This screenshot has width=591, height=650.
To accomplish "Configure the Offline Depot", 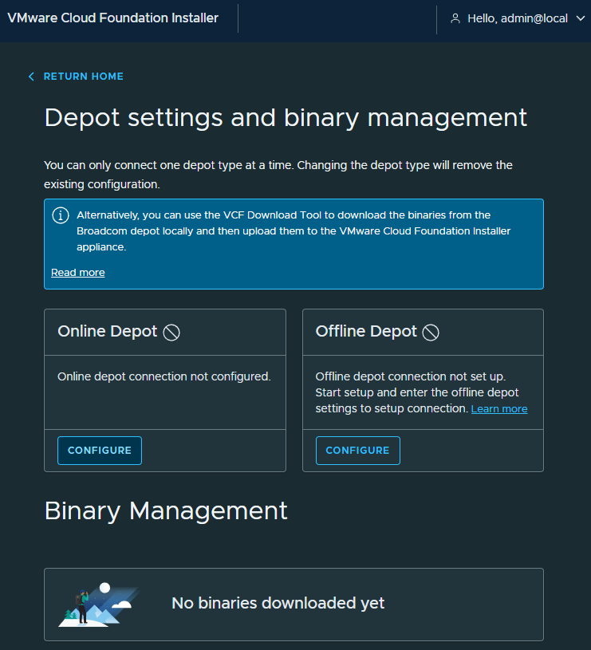I will click(357, 451).
